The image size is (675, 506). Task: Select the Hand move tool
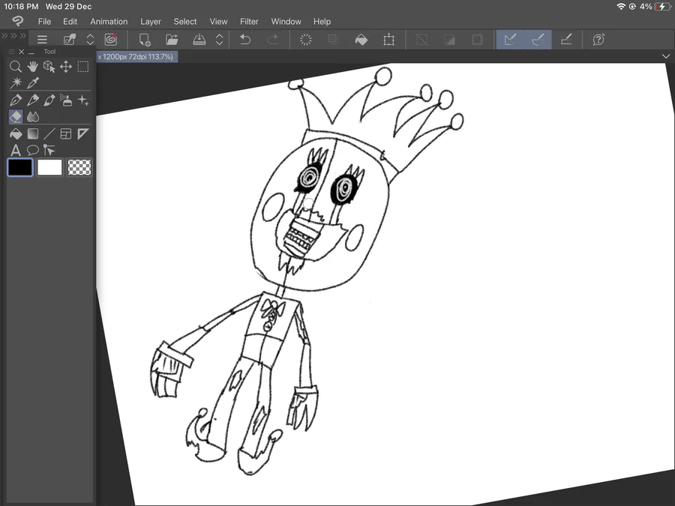(32, 66)
